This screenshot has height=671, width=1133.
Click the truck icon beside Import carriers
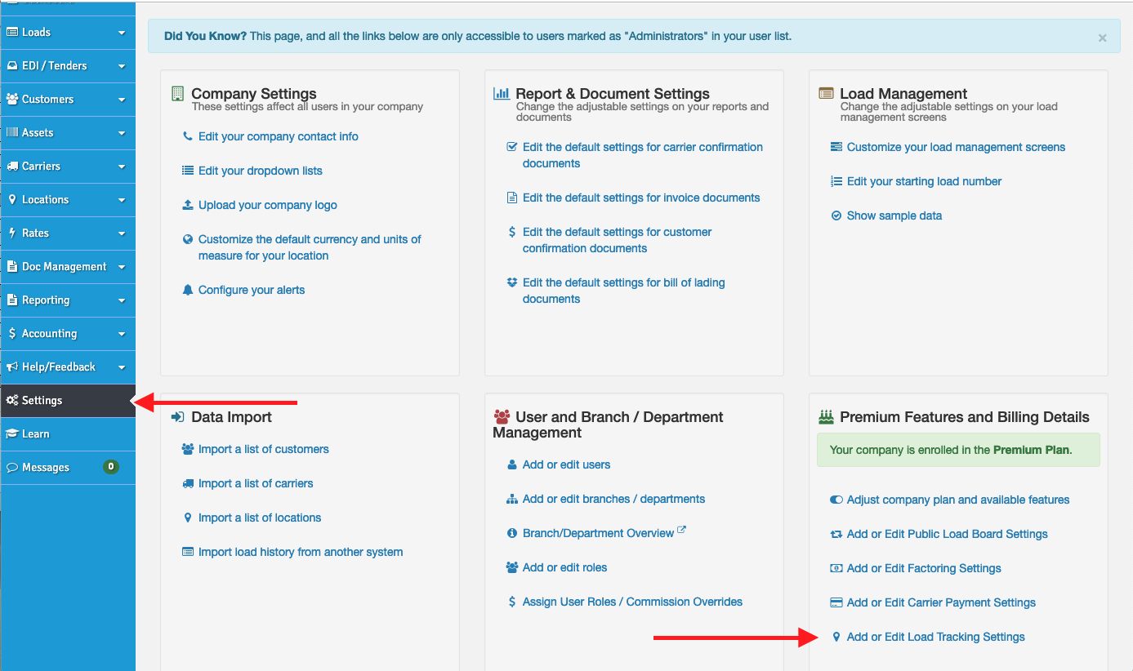188,484
